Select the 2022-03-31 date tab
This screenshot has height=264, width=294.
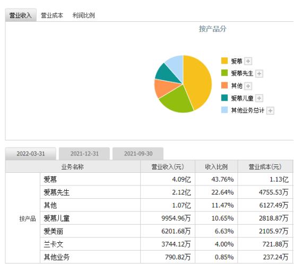[31, 154]
